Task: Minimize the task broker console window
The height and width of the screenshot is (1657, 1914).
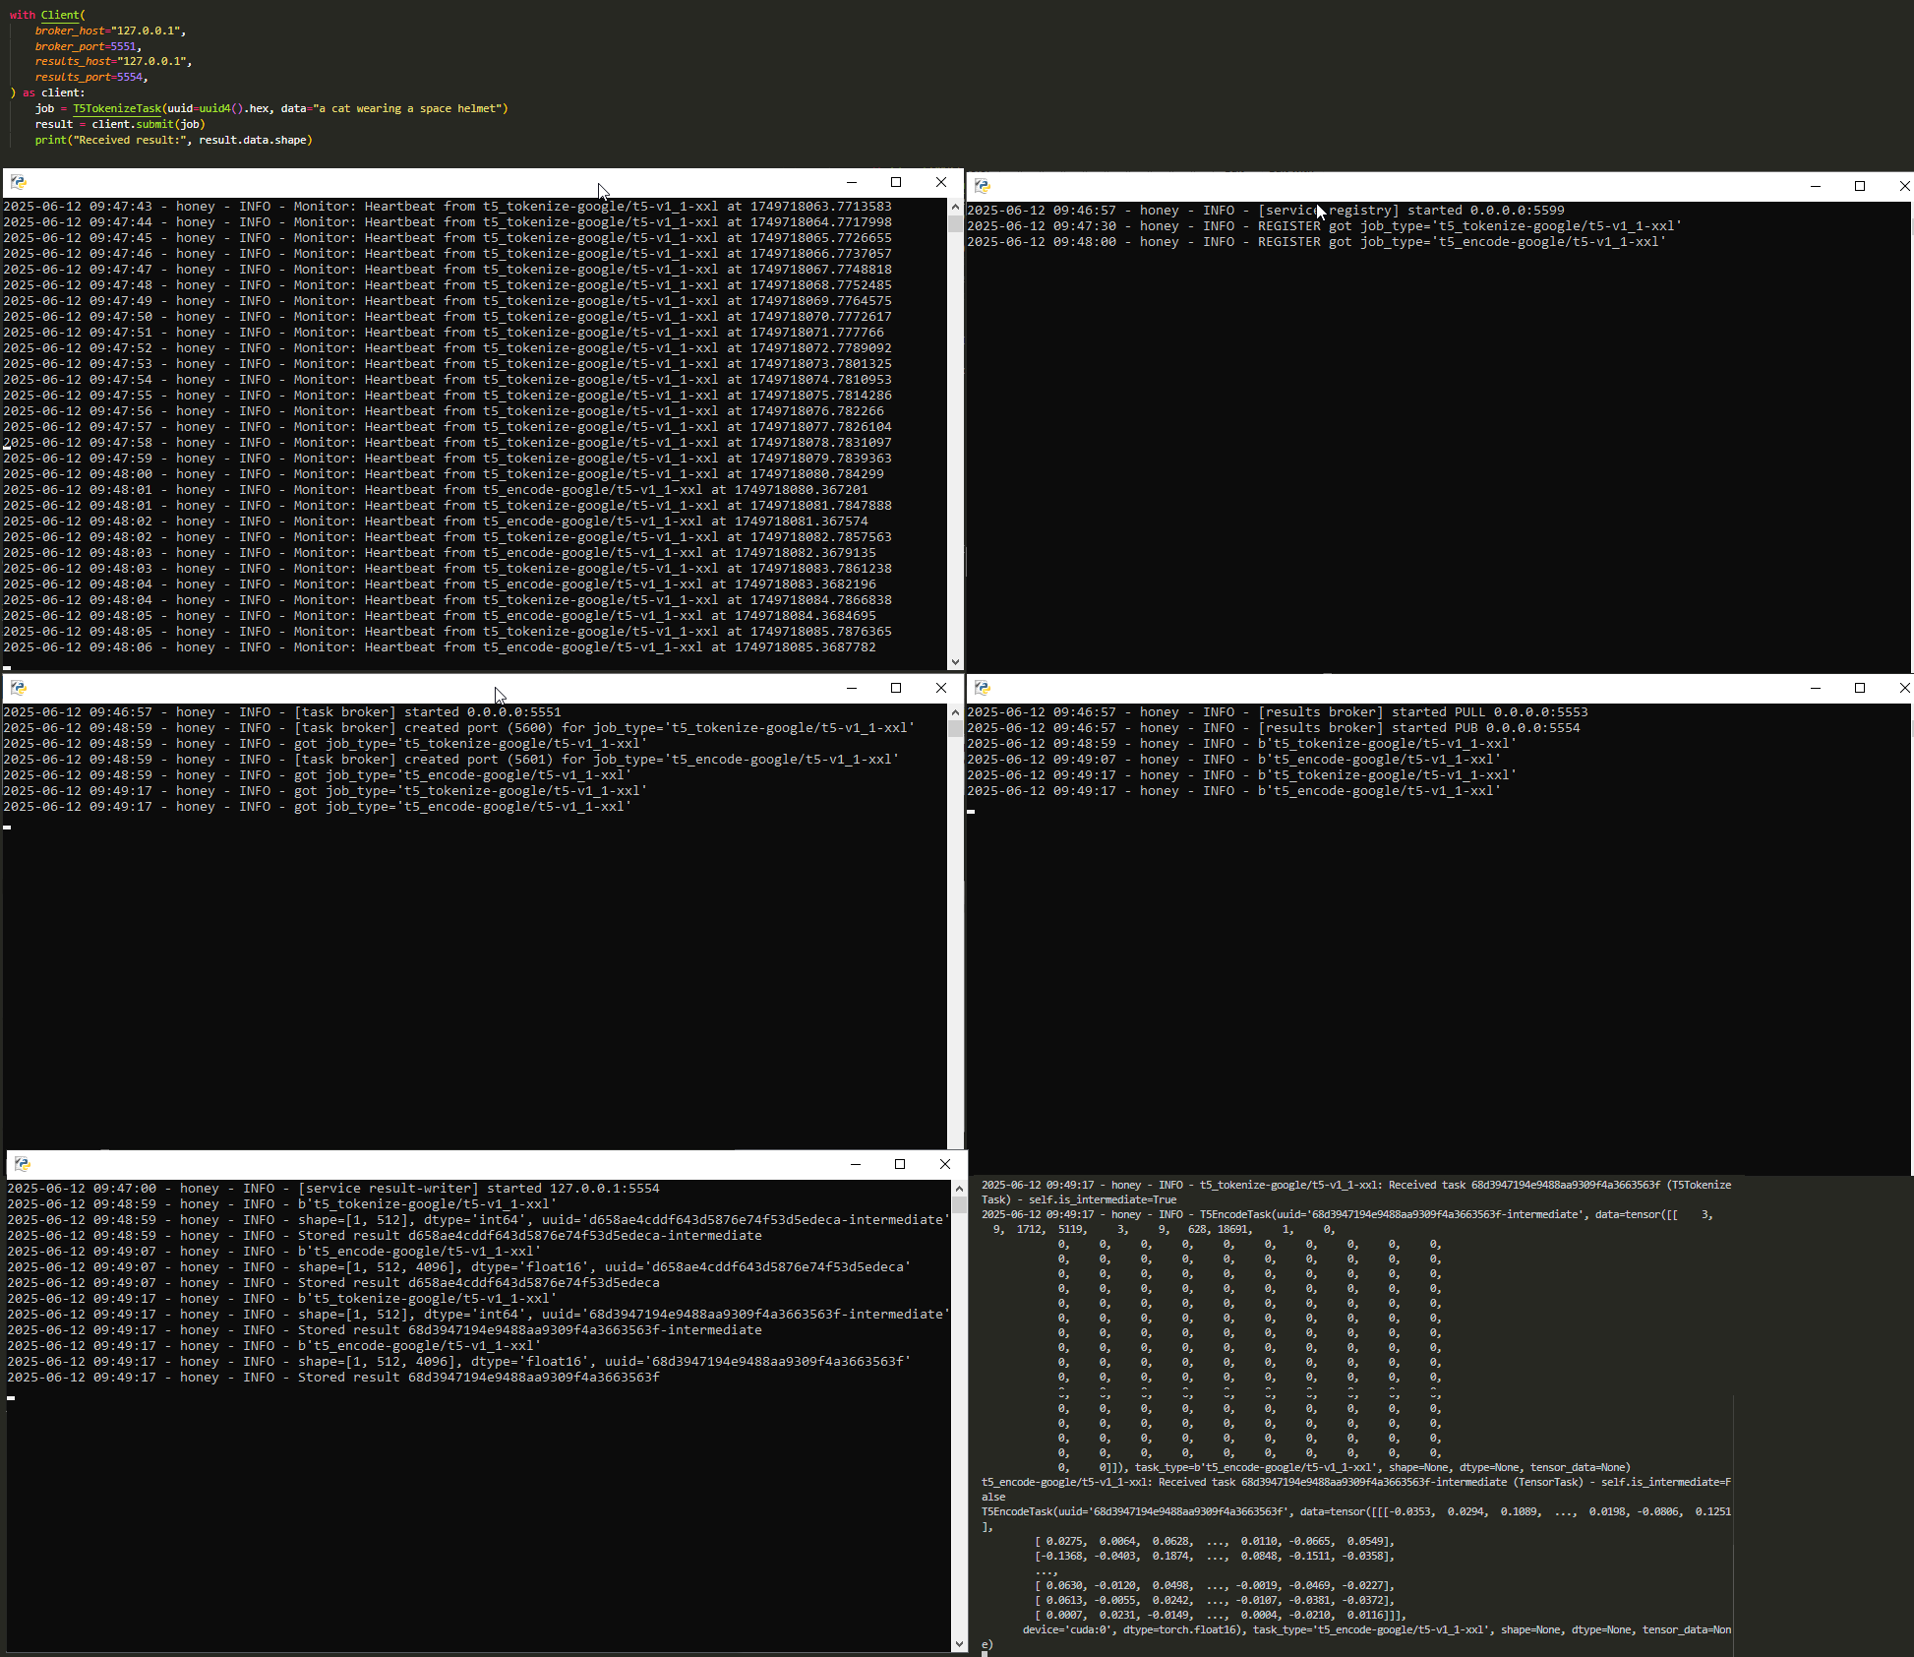Action: [852, 688]
